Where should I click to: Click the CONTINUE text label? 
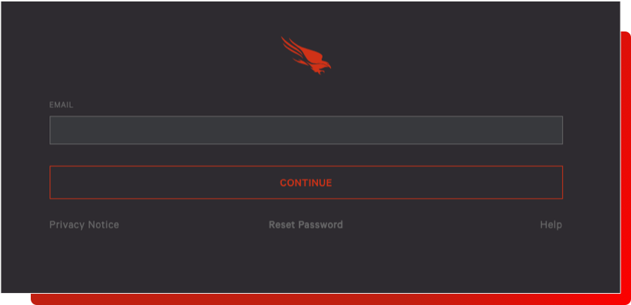coord(306,183)
